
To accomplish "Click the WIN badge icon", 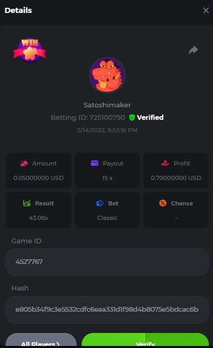I will click(x=29, y=51).
